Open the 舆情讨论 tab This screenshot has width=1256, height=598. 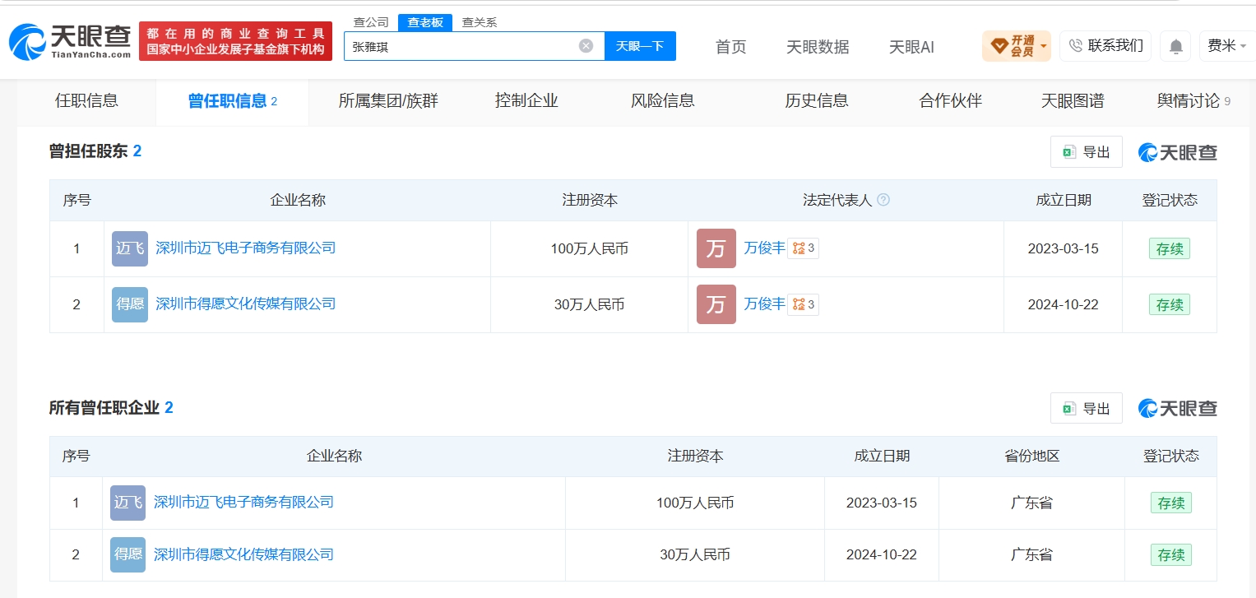tap(1193, 101)
